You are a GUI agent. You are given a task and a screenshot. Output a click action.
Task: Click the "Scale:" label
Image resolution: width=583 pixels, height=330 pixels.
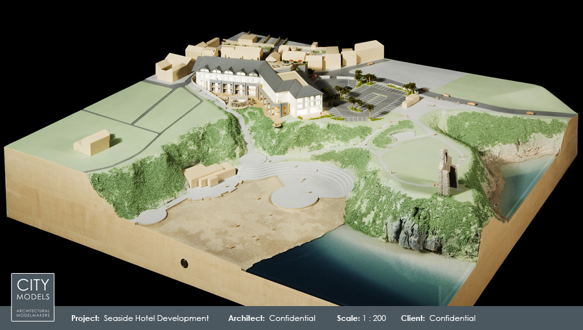coord(349,318)
